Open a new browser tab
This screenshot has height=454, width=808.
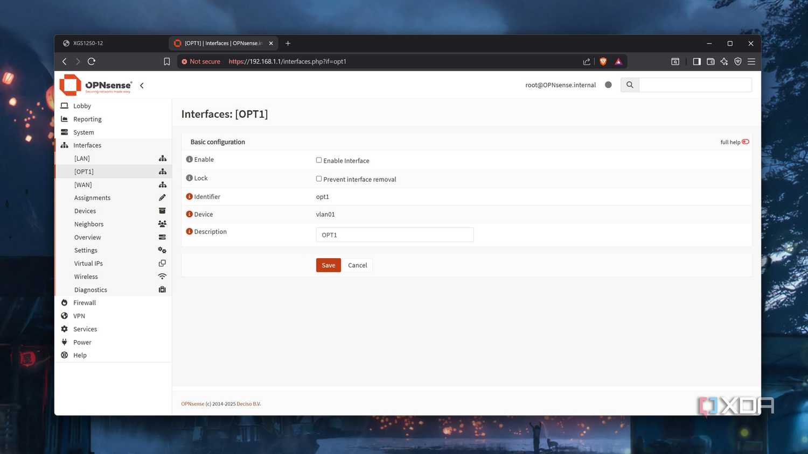[x=288, y=43]
